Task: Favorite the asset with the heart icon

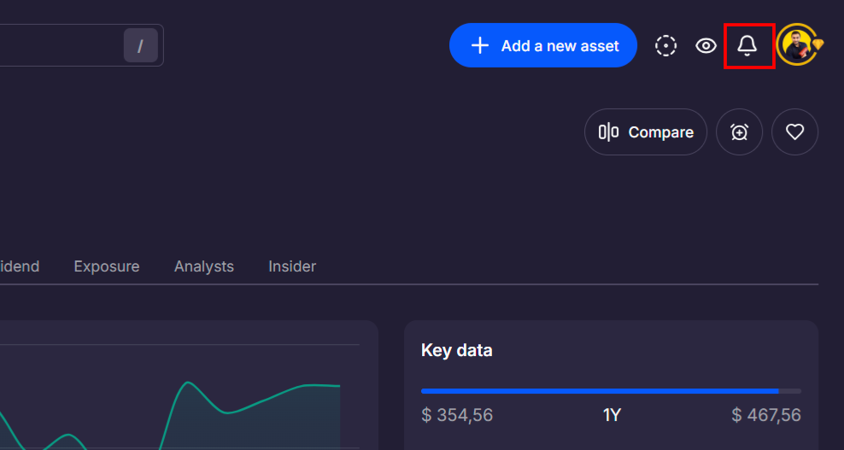Action: point(794,131)
